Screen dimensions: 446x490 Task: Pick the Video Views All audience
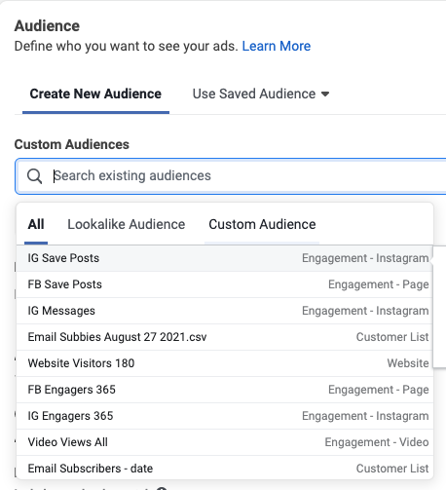225,442
